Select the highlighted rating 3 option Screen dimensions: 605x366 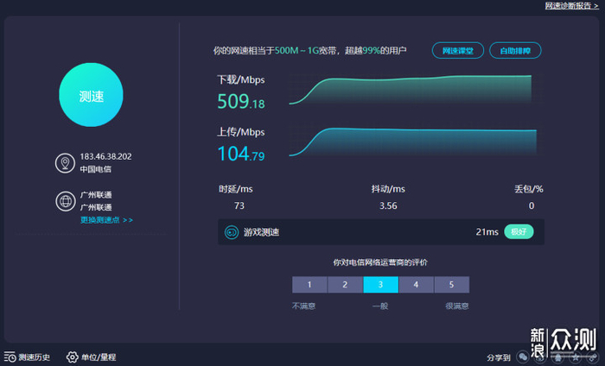(x=380, y=285)
